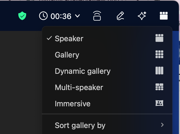Click the Gallery grid icon
This screenshot has height=134, width=180.
(x=159, y=55)
